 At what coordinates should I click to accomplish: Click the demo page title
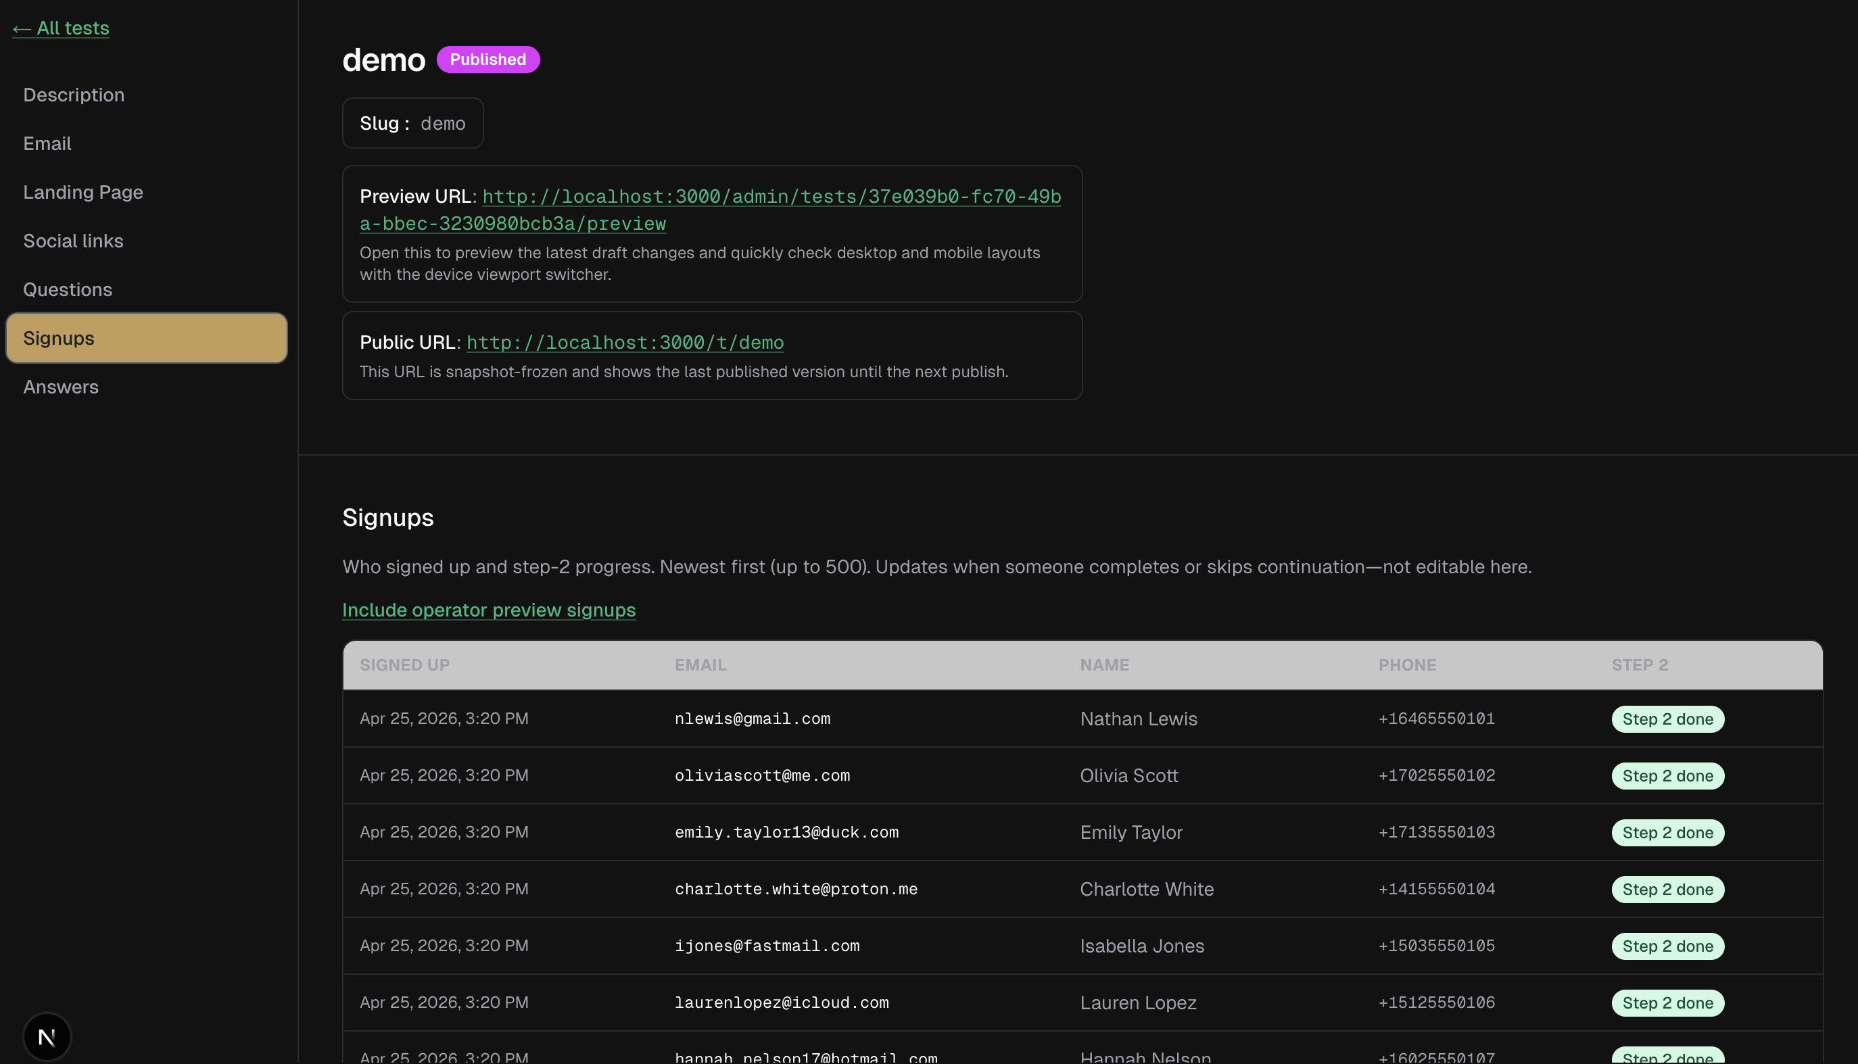384,60
